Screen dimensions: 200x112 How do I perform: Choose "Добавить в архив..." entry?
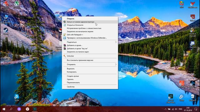click(90, 45)
